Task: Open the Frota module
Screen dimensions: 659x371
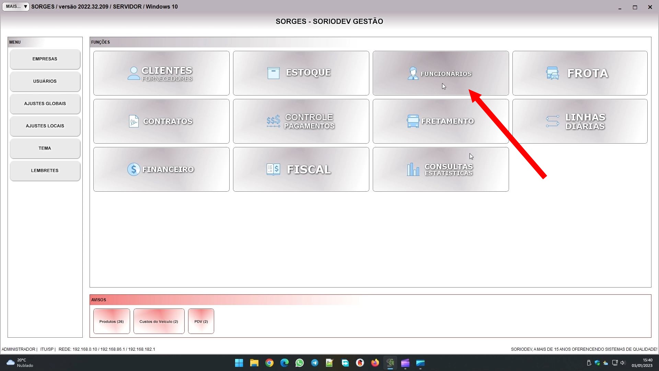Action: 580,73
